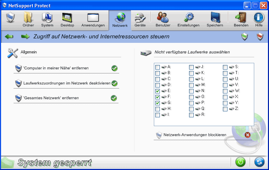Image resolution: width=269 pixels, height=170 pixels.
Task: Check the drive Y: checkbox
Action: click(x=225, y=103)
